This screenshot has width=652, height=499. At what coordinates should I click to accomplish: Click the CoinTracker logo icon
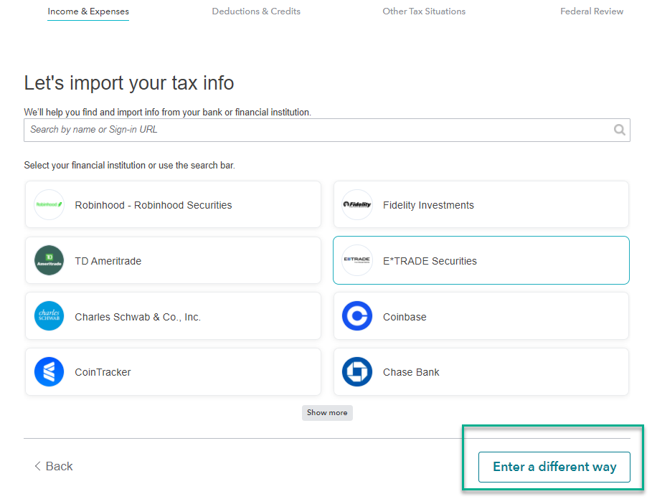(x=49, y=372)
